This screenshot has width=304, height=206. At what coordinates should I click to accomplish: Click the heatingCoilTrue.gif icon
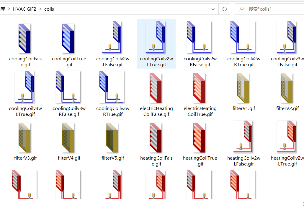coord(199,138)
